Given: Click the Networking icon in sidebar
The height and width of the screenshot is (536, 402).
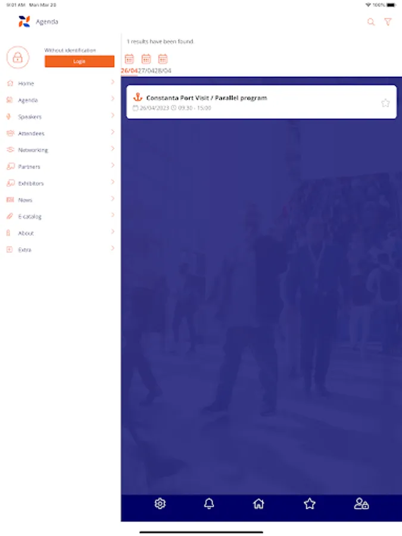Looking at the screenshot, I should pos(10,149).
